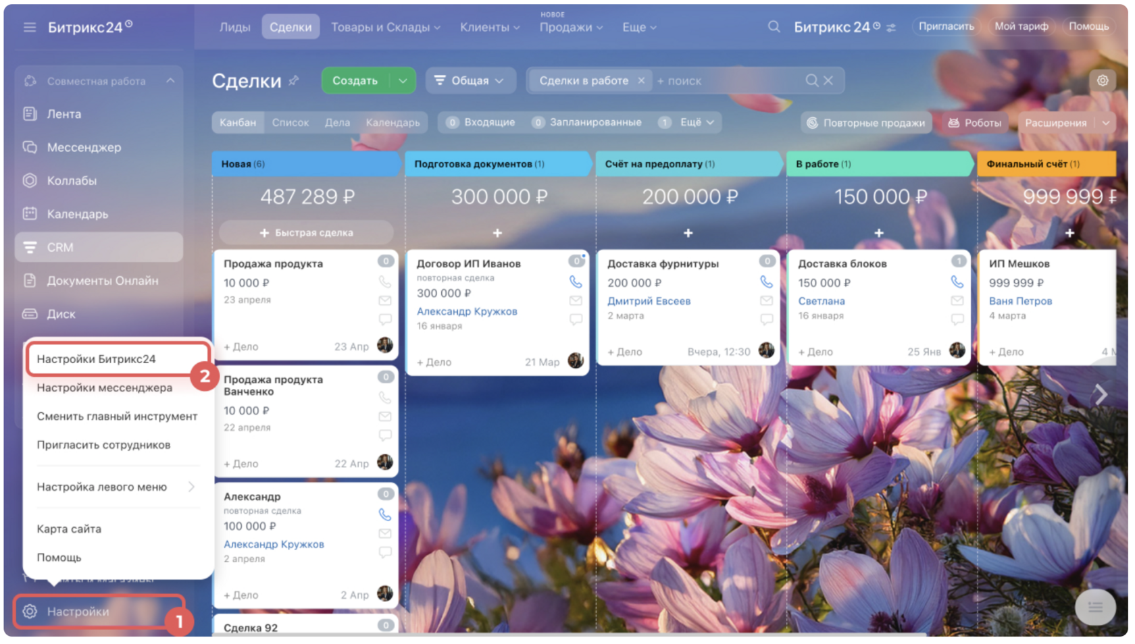This screenshot has width=1135, height=644.
Task: Add deal in Финальный счёт column
Action: click(x=1069, y=233)
